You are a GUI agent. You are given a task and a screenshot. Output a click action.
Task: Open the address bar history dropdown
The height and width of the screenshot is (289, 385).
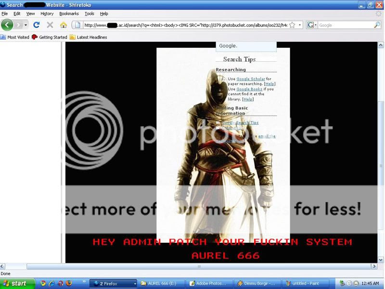click(x=299, y=25)
